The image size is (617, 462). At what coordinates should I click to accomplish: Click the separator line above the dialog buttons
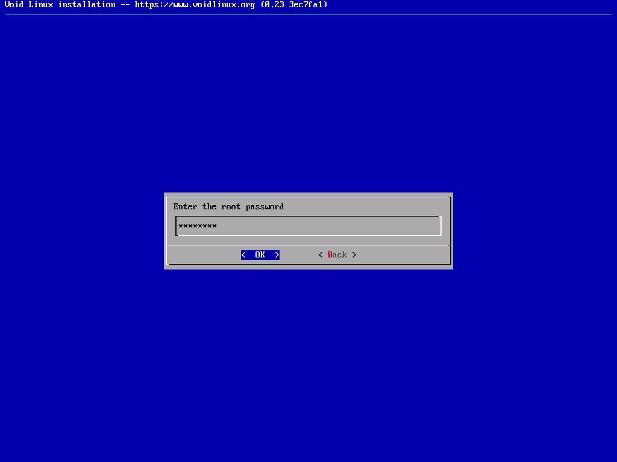(308, 245)
